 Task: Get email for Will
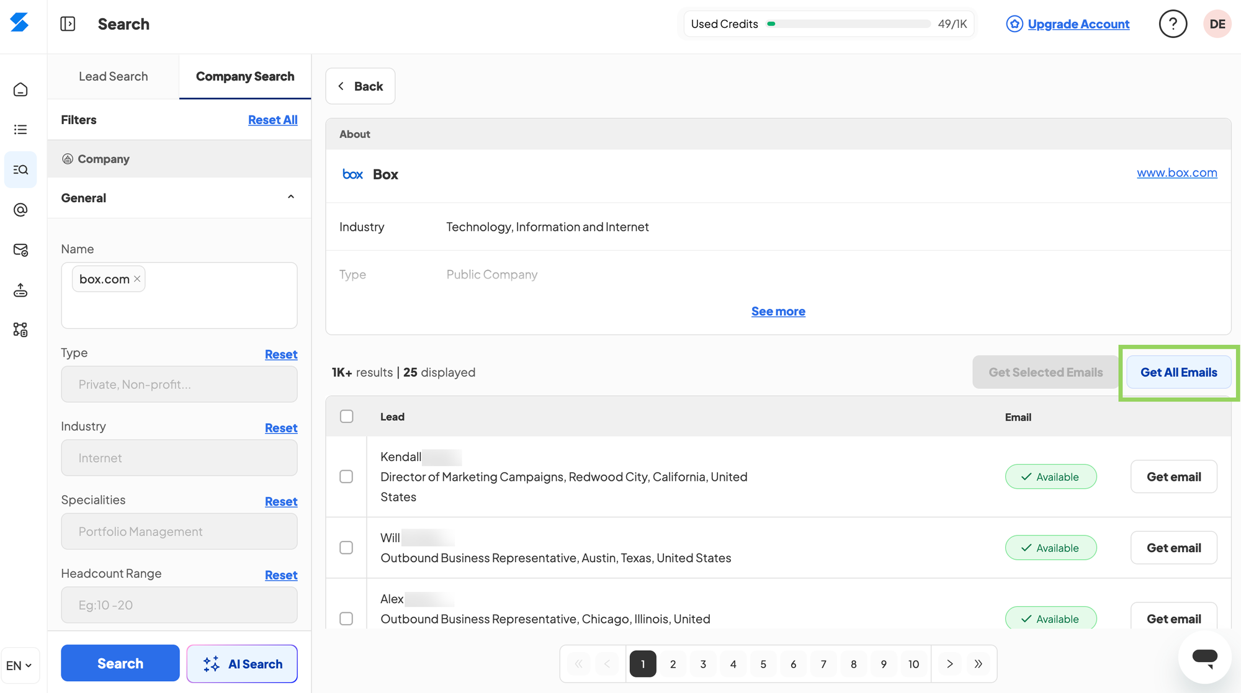click(1173, 548)
